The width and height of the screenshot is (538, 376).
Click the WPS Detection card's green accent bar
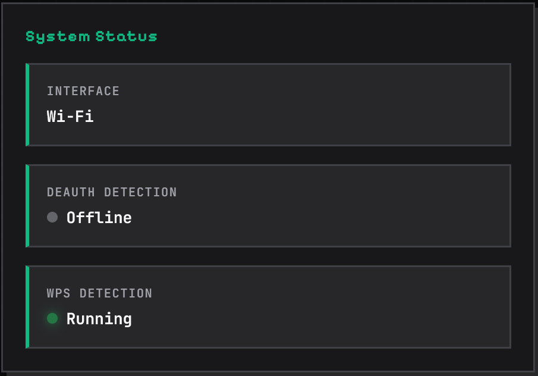click(x=27, y=307)
